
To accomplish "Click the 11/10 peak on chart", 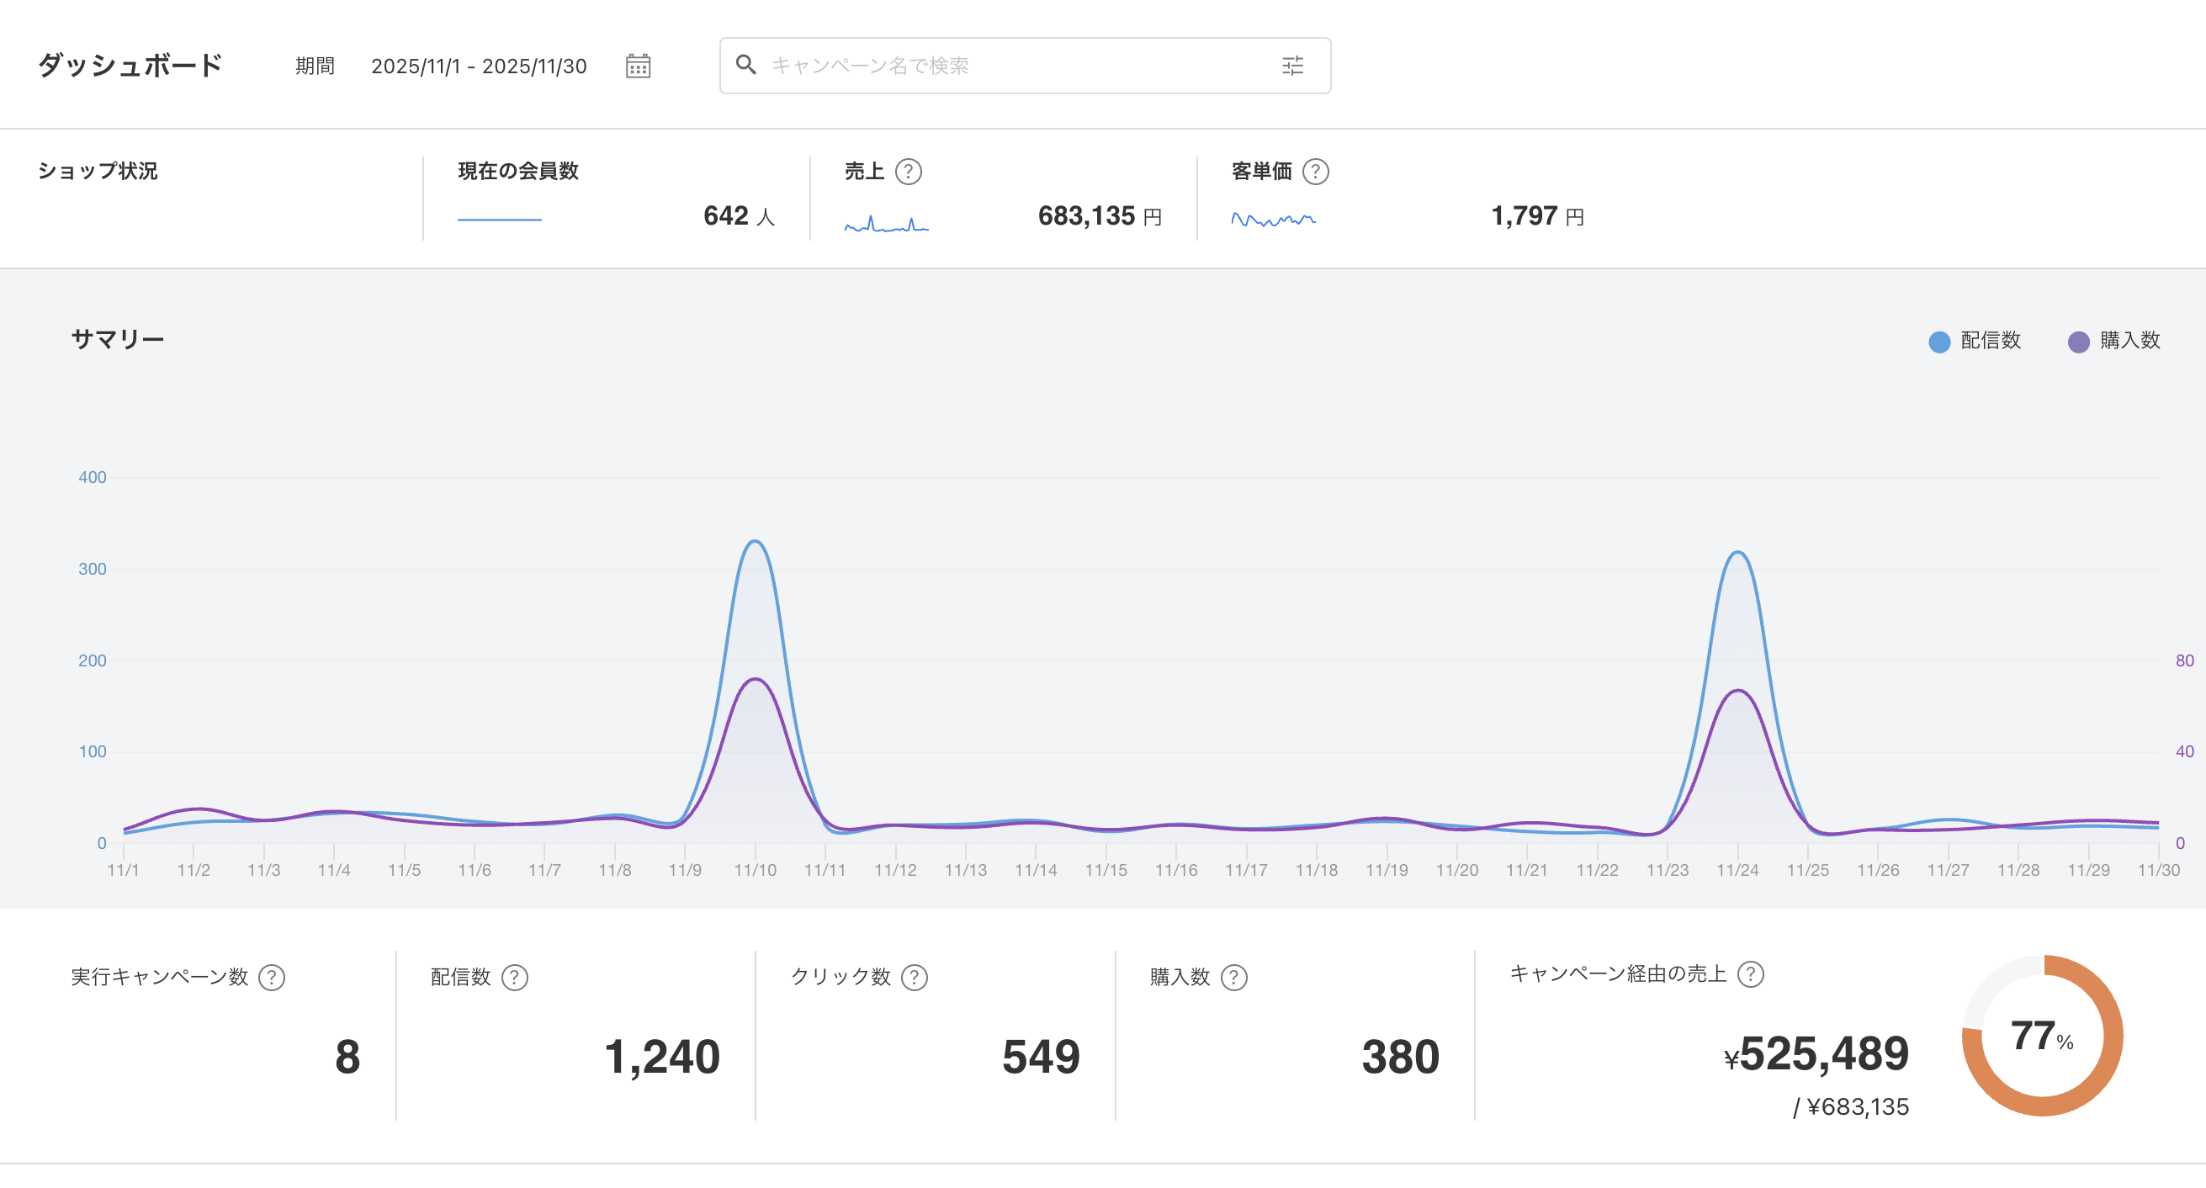I will [x=755, y=543].
